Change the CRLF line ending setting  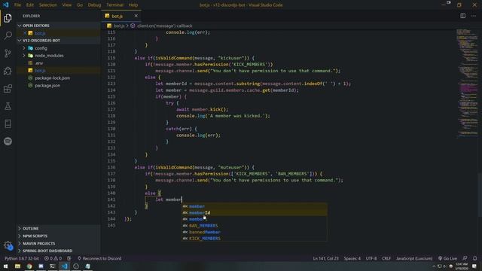[386, 258]
